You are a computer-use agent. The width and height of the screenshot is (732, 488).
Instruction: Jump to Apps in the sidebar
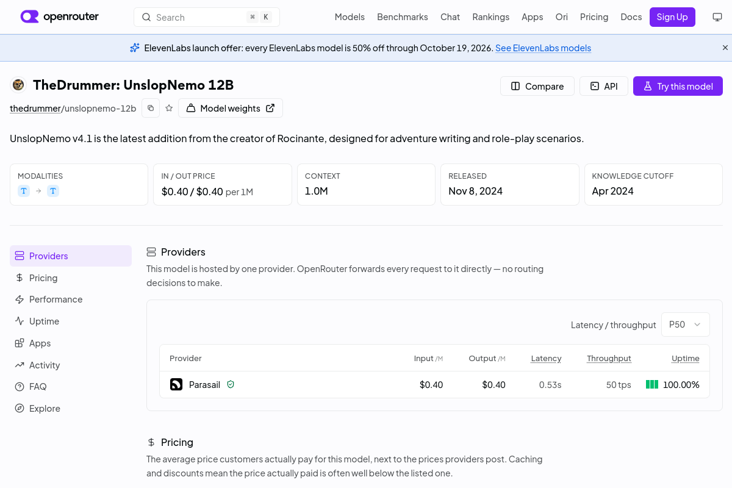point(71,343)
